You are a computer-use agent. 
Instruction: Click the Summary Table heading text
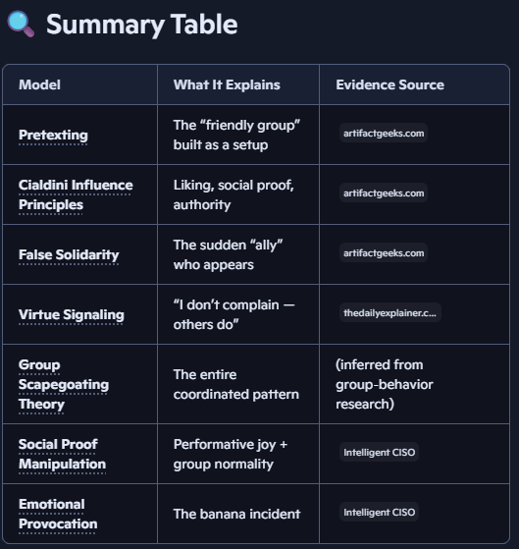[x=142, y=25]
